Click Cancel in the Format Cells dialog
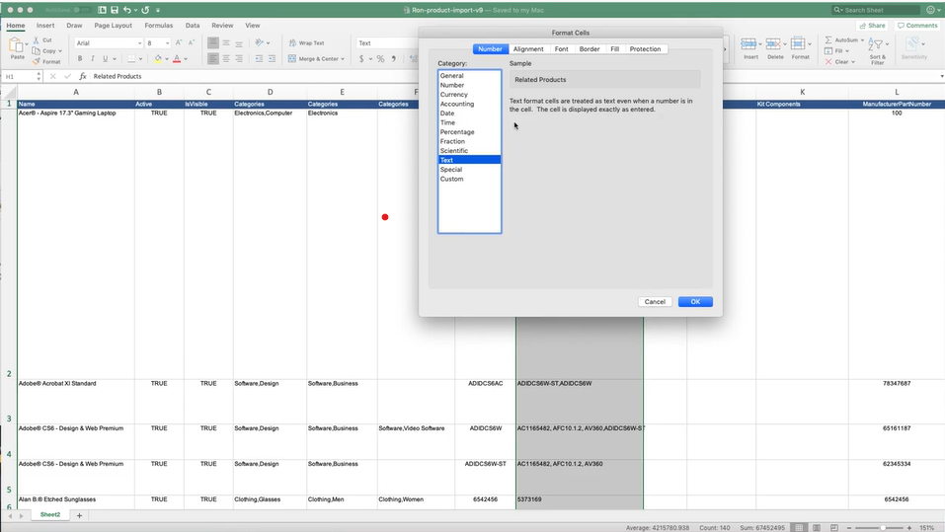Screen dimensions: 945x532 pos(655,302)
